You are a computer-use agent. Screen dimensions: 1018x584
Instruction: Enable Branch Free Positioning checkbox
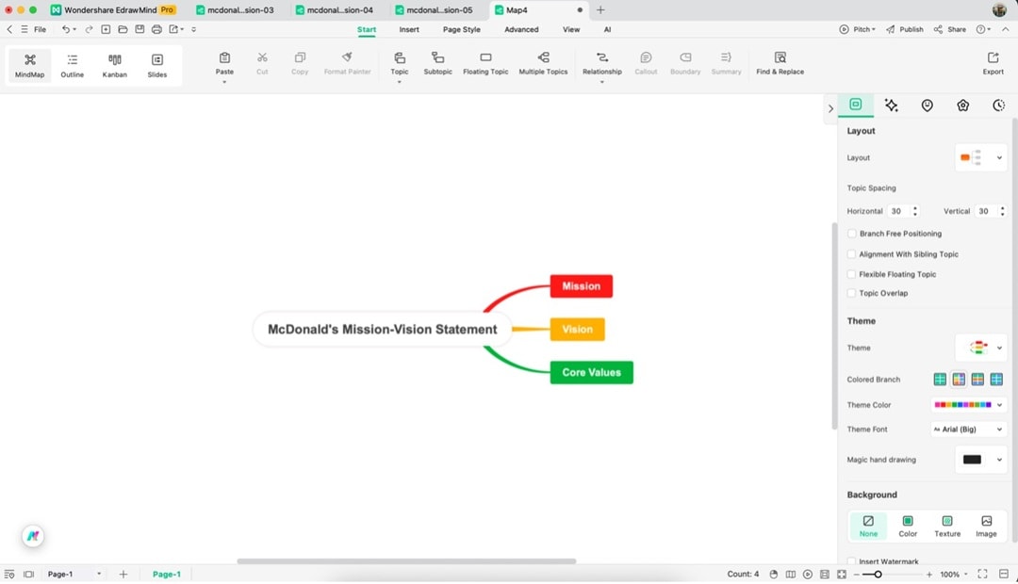852,234
